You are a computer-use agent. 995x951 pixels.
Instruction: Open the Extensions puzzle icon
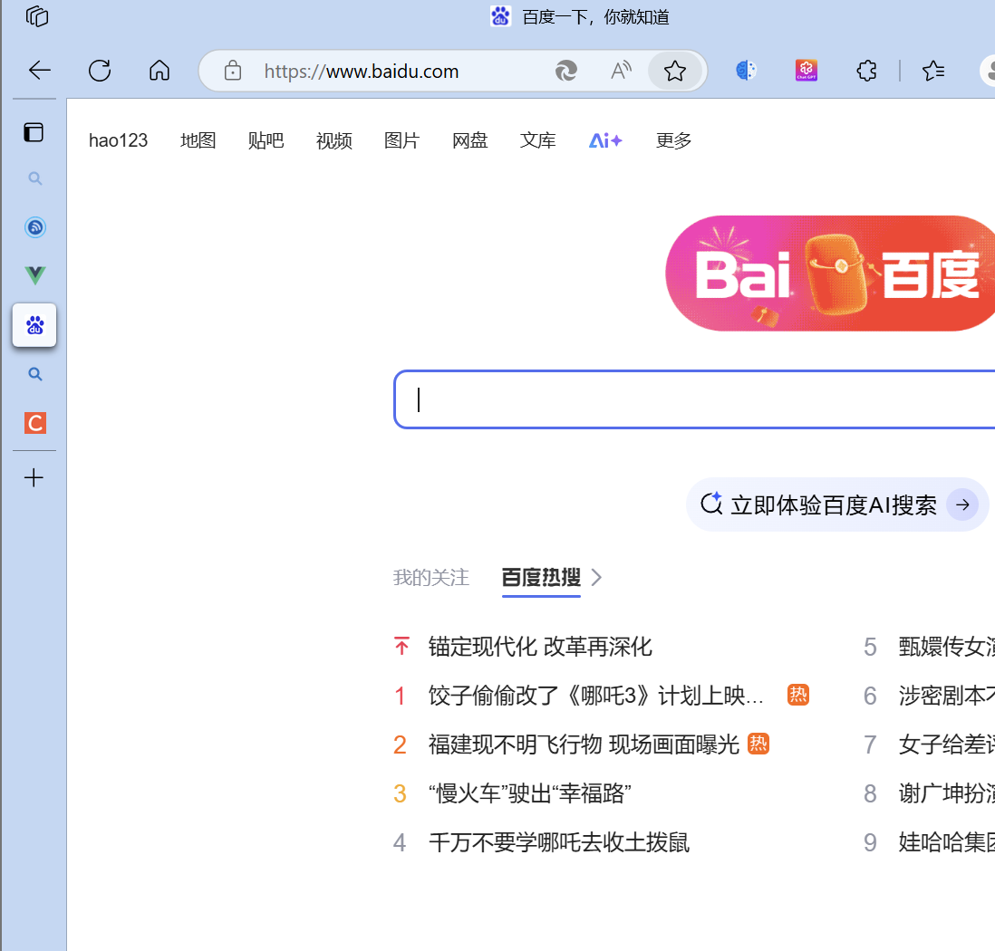(867, 71)
